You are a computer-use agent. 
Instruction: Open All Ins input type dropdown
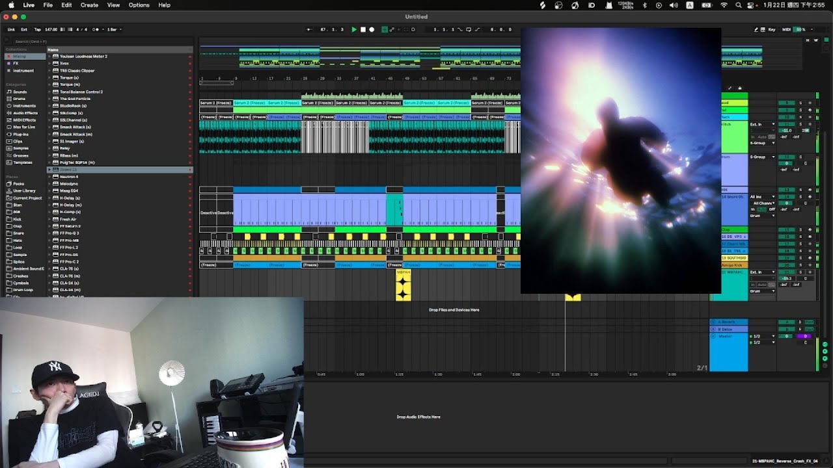click(x=763, y=197)
